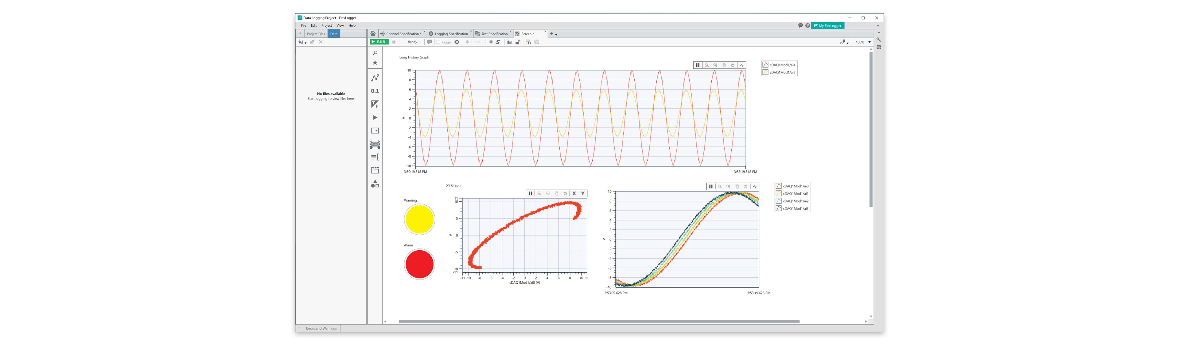
Task: Pause the Long History Graph
Action: (x=698, y=65)
